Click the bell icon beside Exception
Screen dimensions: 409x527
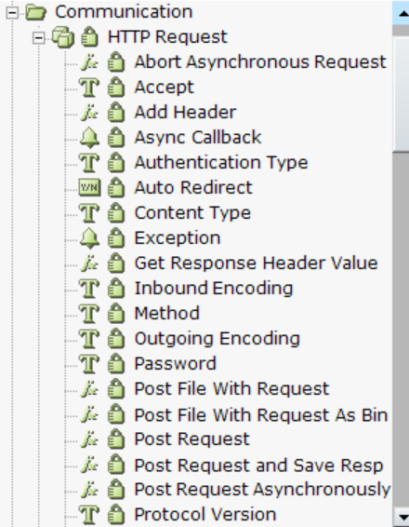pyautogui.click(x=89, y=238)
